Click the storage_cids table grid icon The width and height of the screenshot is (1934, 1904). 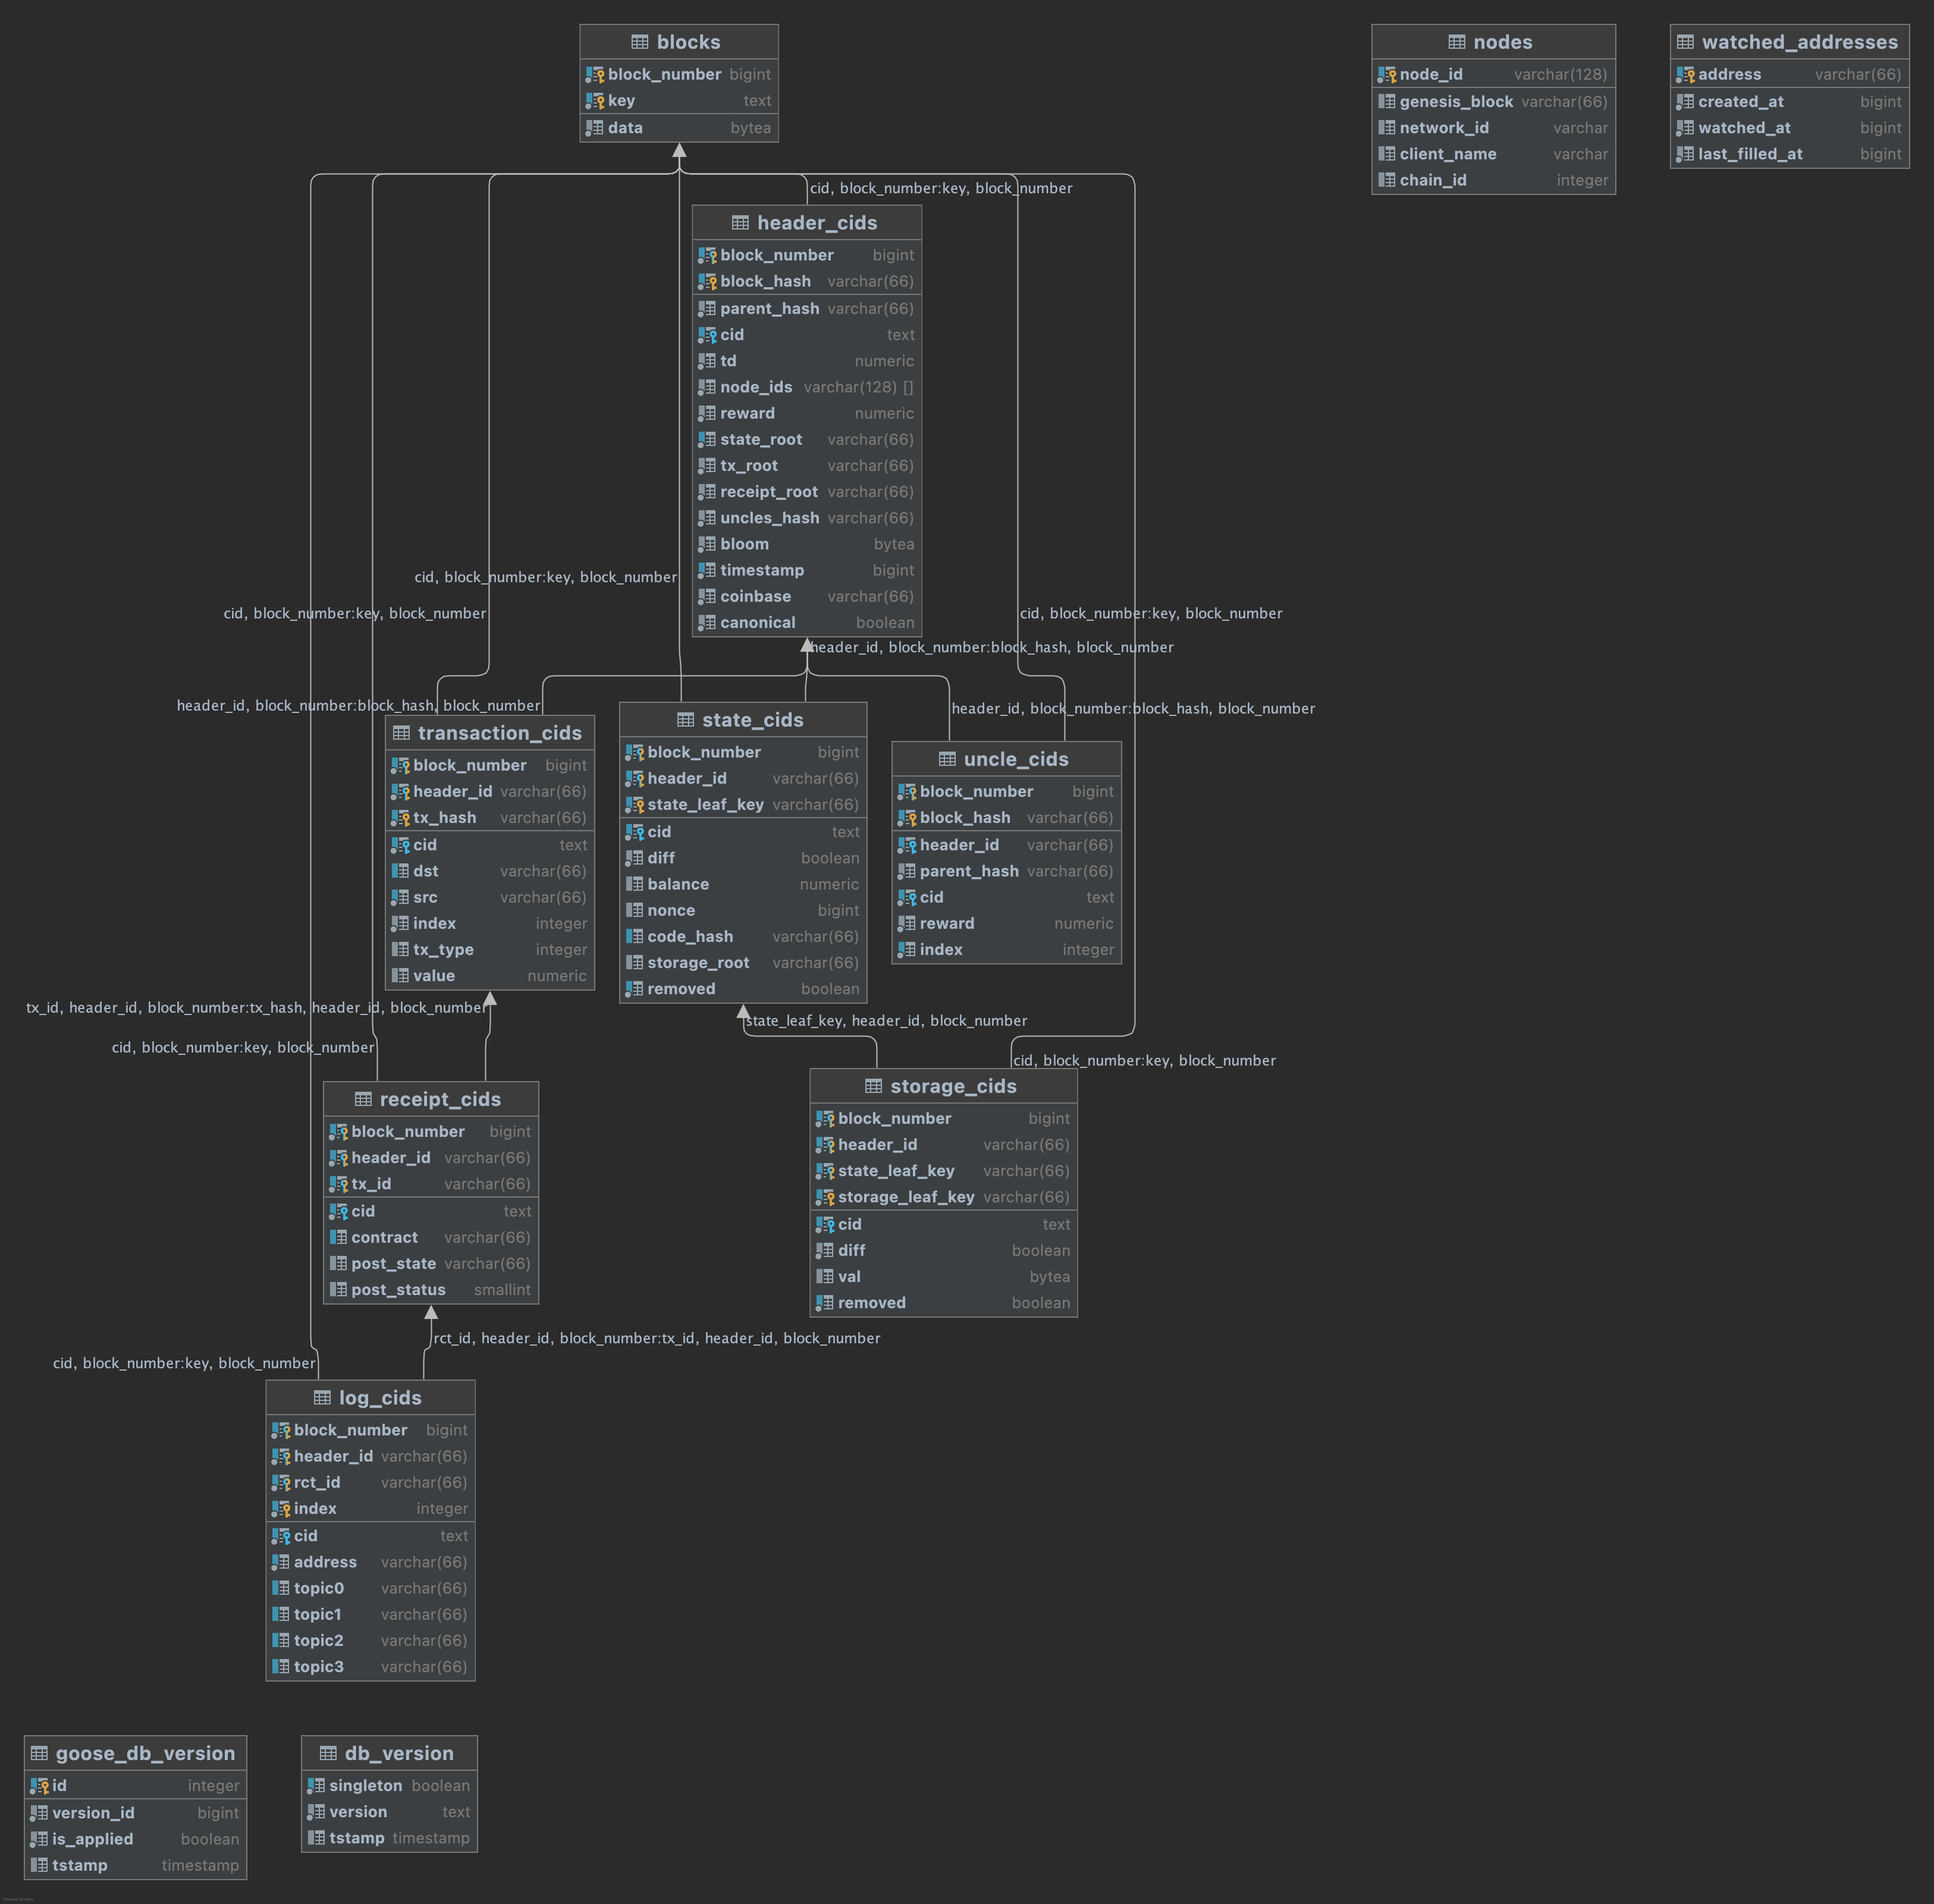(873, 1086)
